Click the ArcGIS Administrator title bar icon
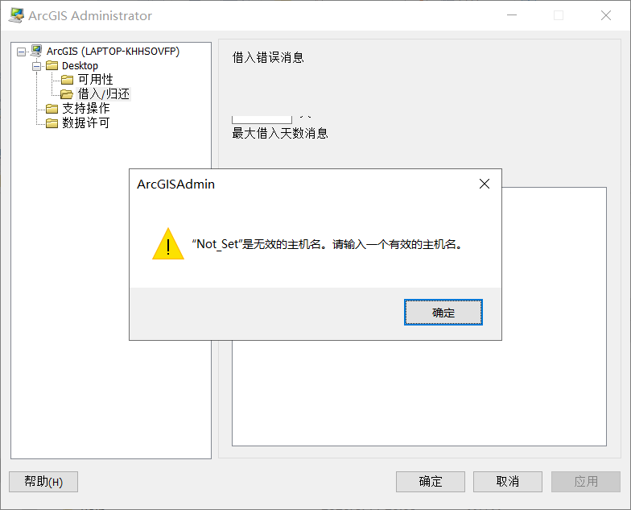Viewport: 631px width, 510px height. (x=16, y=15)
